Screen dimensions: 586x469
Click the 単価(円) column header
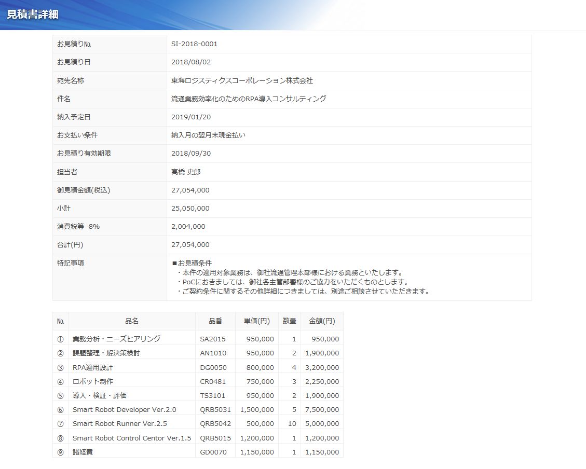(x=256, y=321)
